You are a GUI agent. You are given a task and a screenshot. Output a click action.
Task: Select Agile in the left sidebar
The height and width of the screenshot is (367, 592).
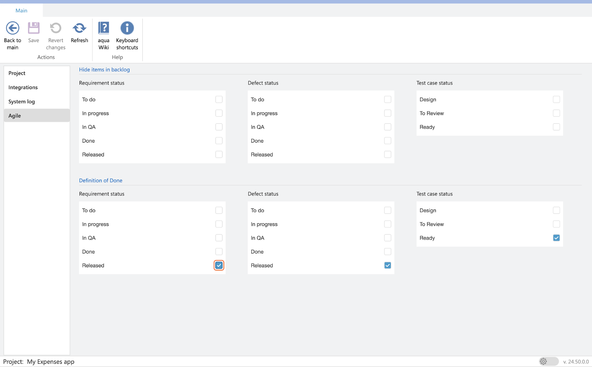15,116
